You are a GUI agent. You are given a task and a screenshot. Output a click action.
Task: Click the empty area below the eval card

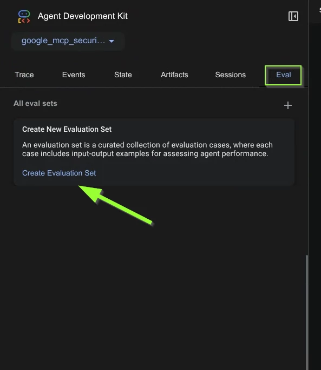[154, 283]
